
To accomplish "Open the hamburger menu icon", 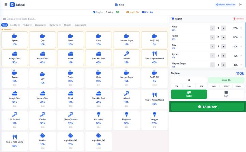I will [6, 4].
